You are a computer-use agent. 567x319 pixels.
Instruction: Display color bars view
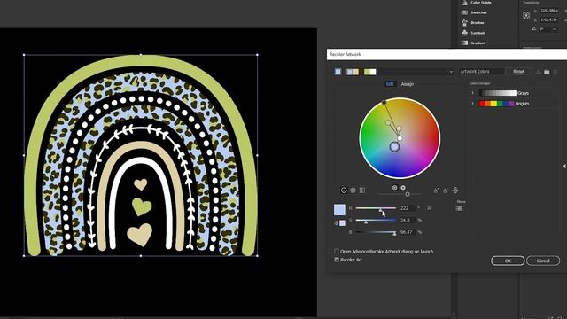click(362, 191)
